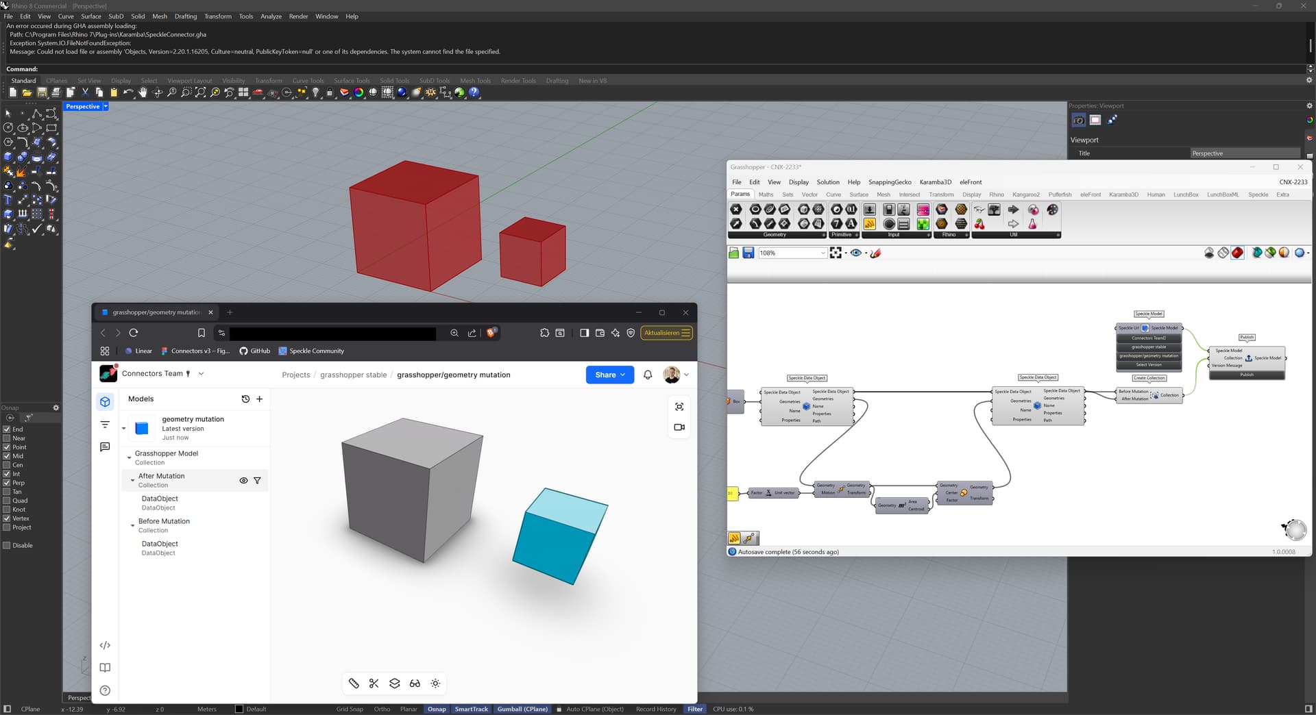Open the Perspective viewport dropdown arrow

click(x=106, y=107)
